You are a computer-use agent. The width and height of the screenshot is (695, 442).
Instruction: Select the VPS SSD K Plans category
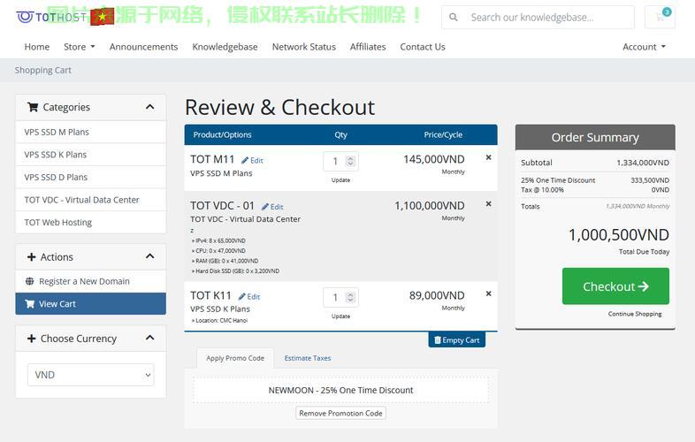[91, 155]
